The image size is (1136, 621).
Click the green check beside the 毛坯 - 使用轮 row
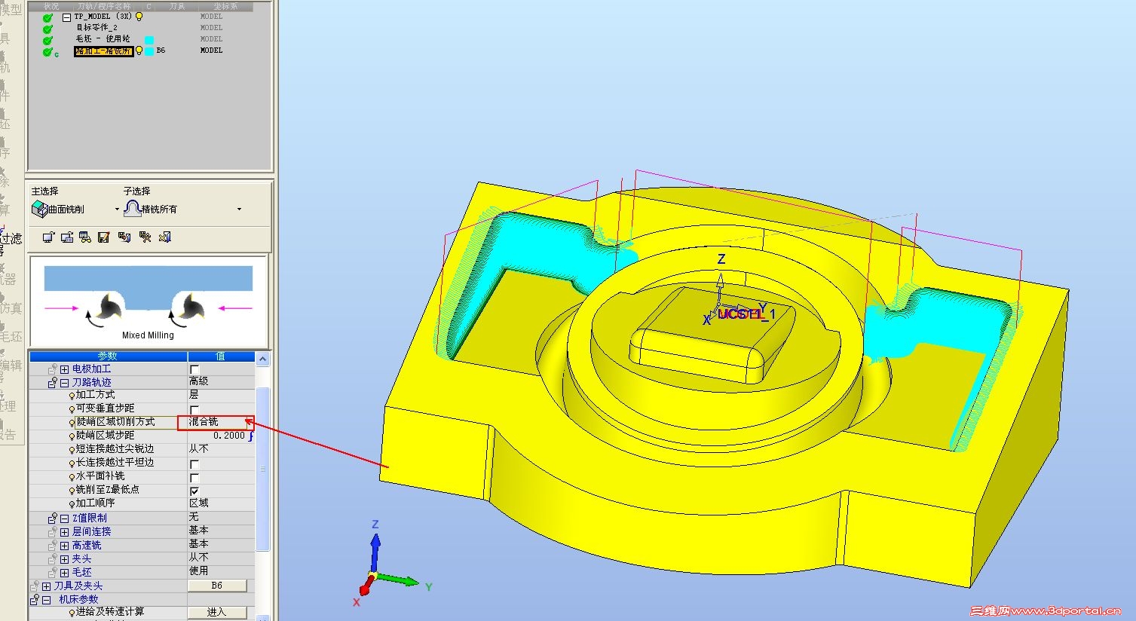point(48,40)
